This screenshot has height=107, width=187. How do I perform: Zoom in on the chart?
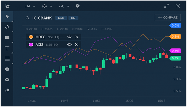pyautogui.click(x=7, y=69)
